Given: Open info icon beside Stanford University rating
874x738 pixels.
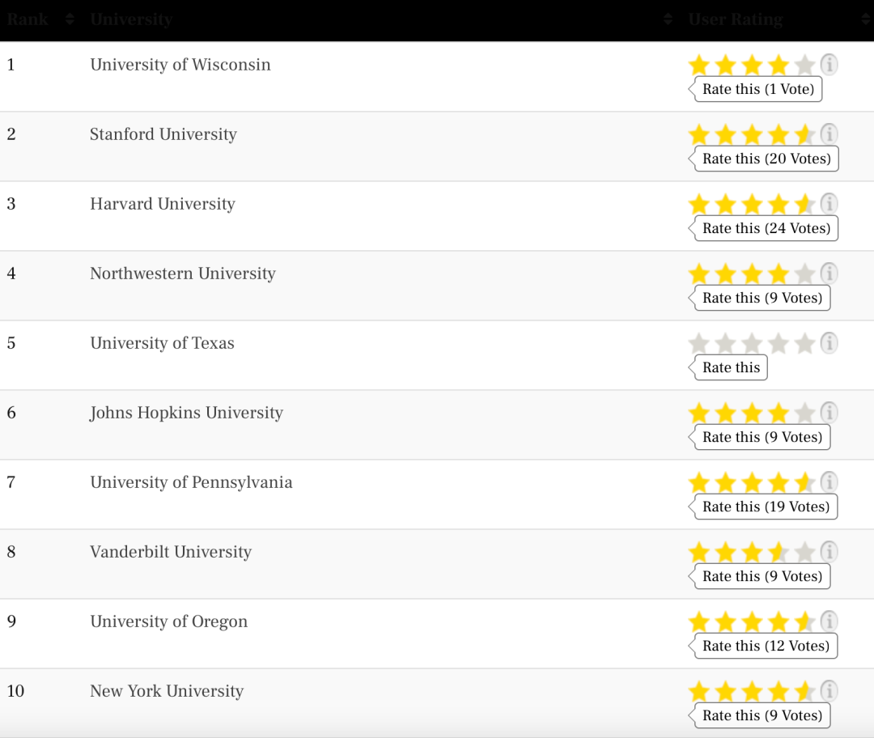Looking at the screenshot, I should coord(829,134).
